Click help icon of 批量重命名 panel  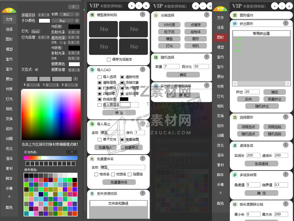pos(143,159)
